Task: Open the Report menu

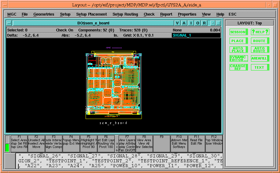Action: [x=166, y=14]
